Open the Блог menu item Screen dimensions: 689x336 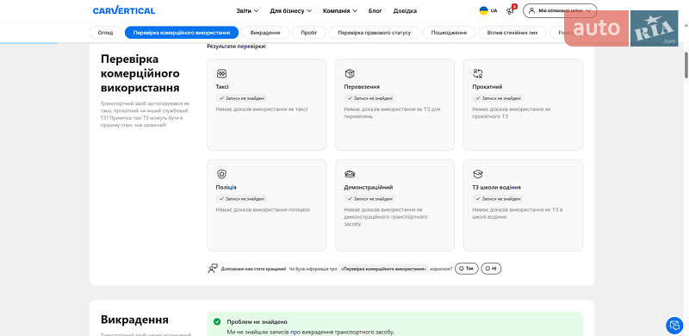[375, 11]
